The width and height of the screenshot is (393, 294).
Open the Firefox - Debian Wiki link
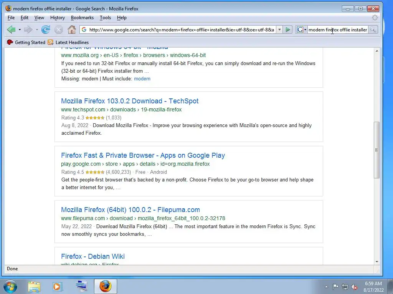pyautogui.click(x=93, y=256)
